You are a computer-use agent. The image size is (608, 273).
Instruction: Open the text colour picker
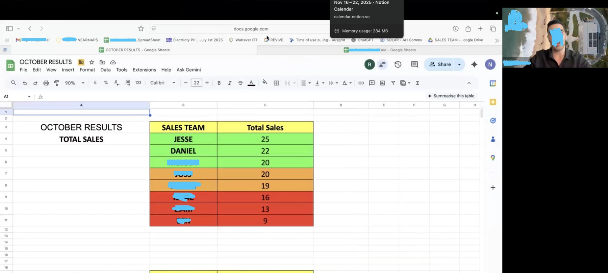pyautogui.click(x=251, y=83)
